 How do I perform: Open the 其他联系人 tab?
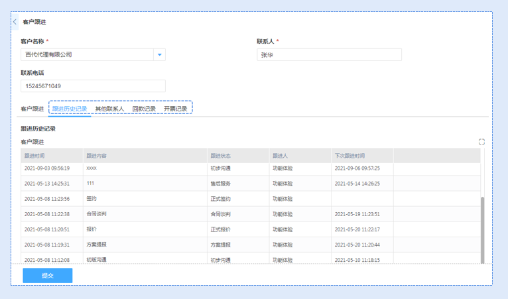pyautogui.click(x=109, y=109)
